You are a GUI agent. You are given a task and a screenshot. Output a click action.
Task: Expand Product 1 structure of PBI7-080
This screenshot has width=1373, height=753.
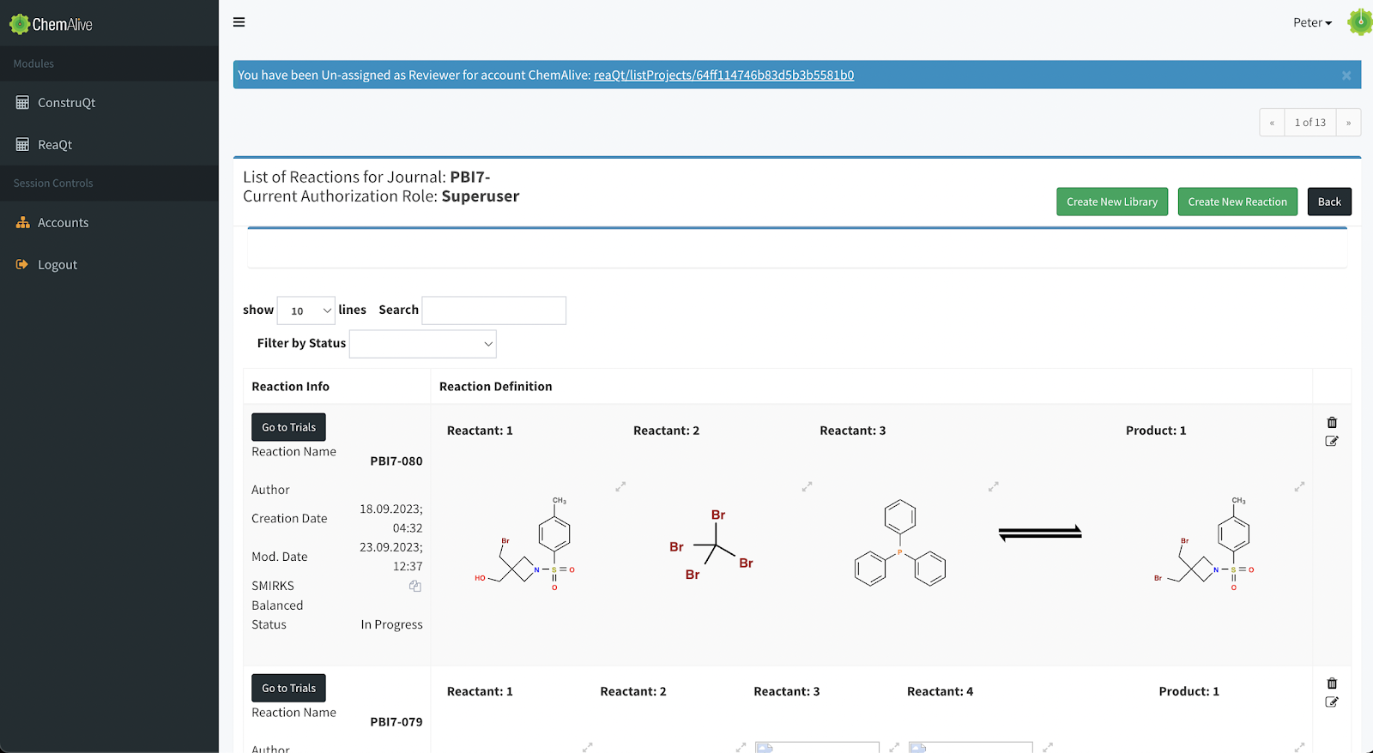[1299, 486]
